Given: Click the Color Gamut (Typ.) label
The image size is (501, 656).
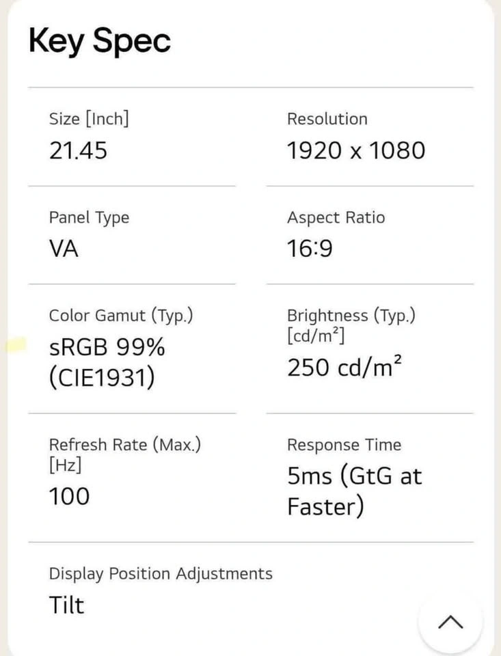Looking at the screenshot, I should [x=121, y=316].
